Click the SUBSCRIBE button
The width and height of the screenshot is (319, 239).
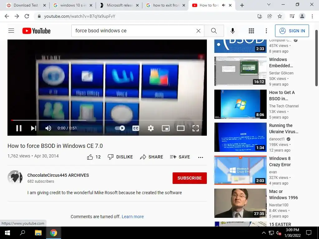coord(190,178)
